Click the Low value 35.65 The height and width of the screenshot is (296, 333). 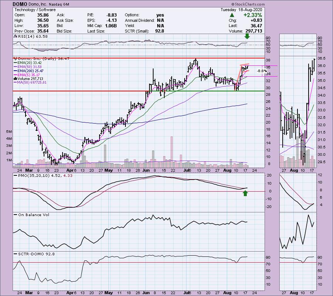point(43,26)
